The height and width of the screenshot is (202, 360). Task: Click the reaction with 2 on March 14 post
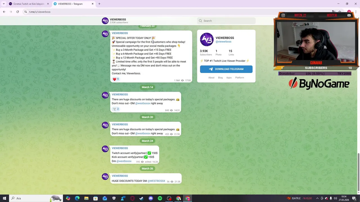tap(116, 109)
